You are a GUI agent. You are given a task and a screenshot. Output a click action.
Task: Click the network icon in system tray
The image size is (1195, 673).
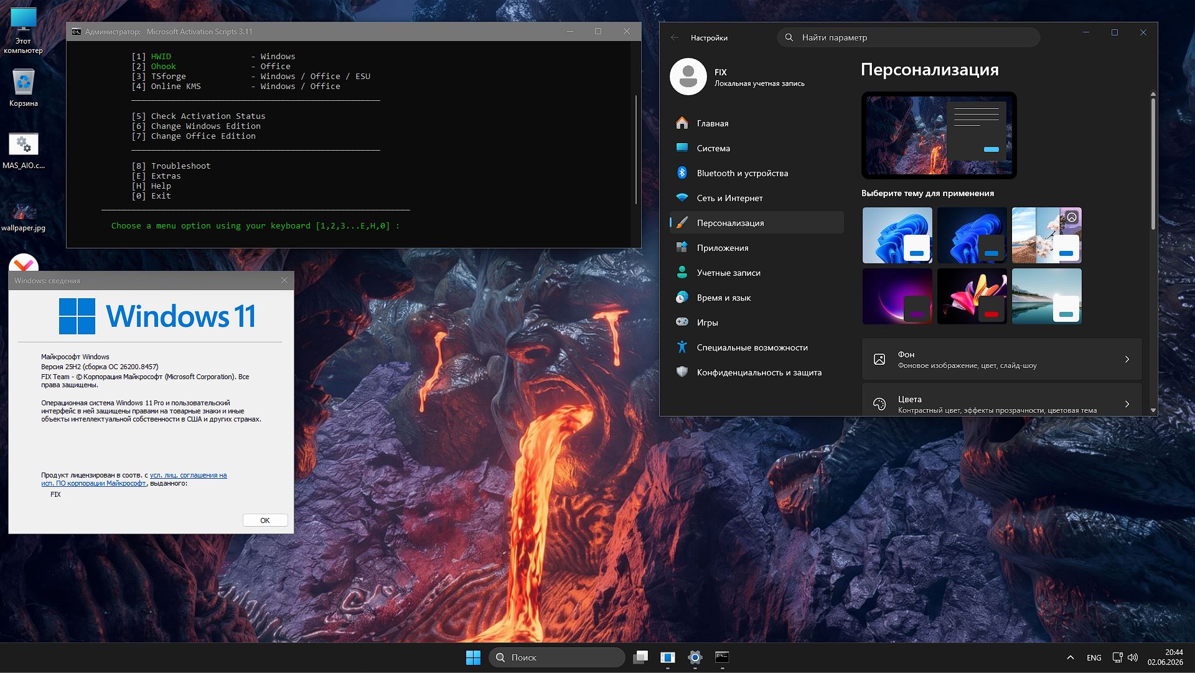(x=1117, y=657)
